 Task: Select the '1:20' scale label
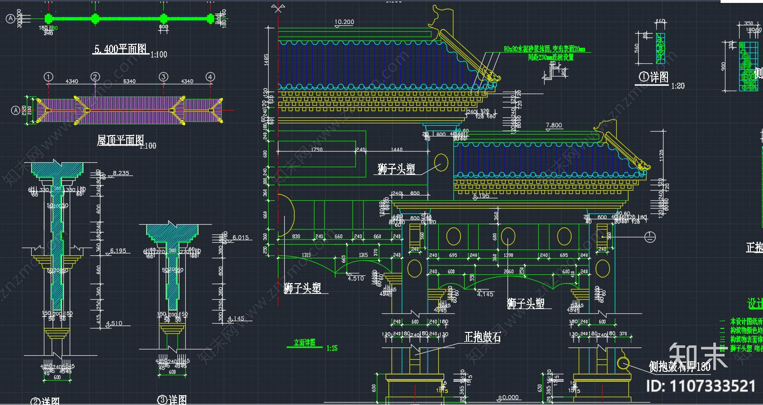tap(678, 86)
